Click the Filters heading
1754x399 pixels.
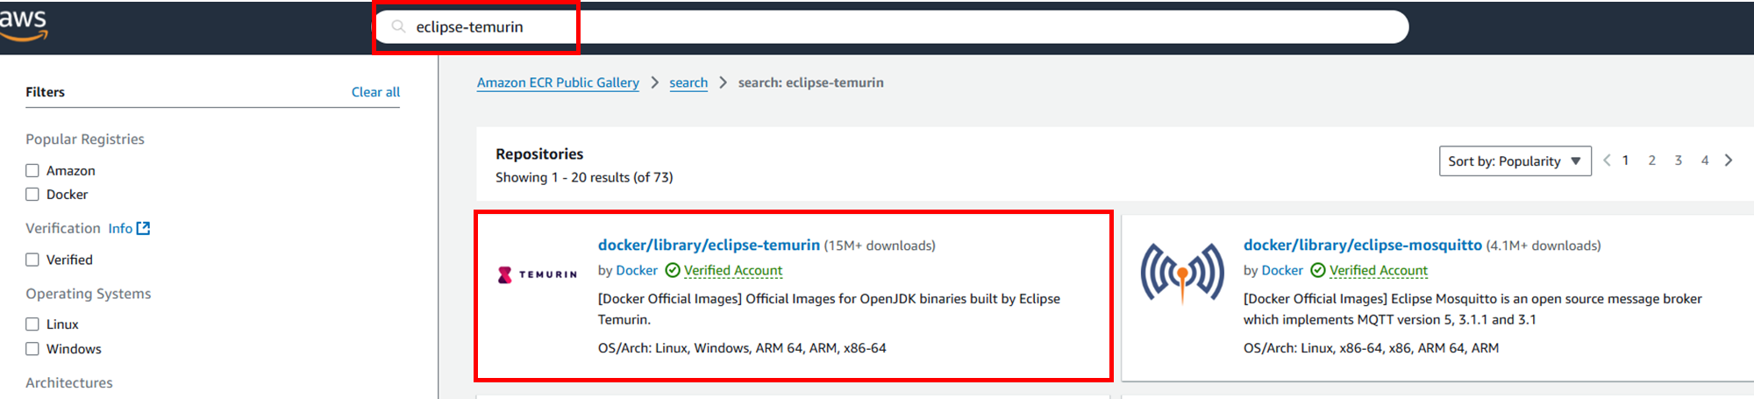click(45, 92)
